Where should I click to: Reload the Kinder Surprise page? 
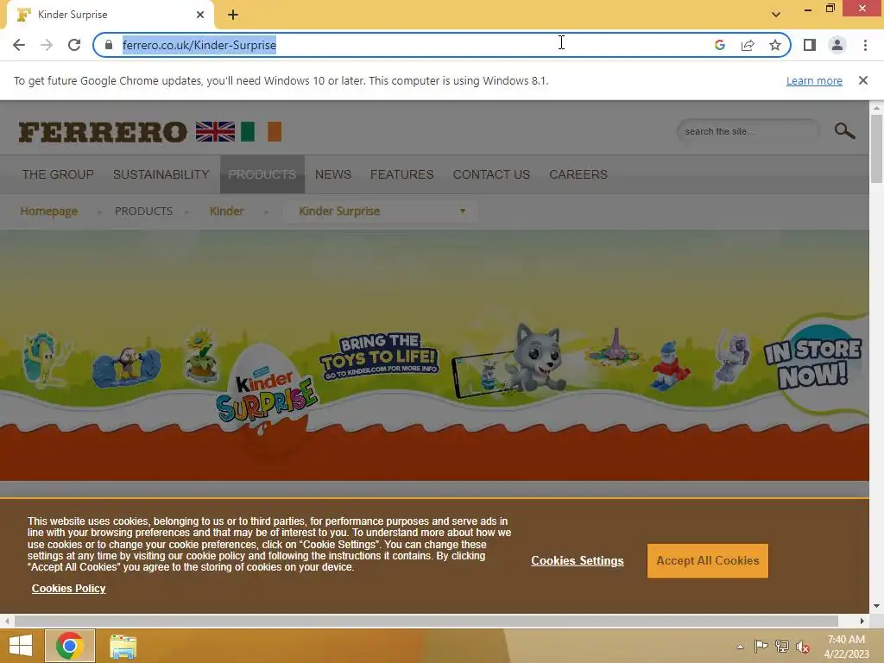pos(74,45)
